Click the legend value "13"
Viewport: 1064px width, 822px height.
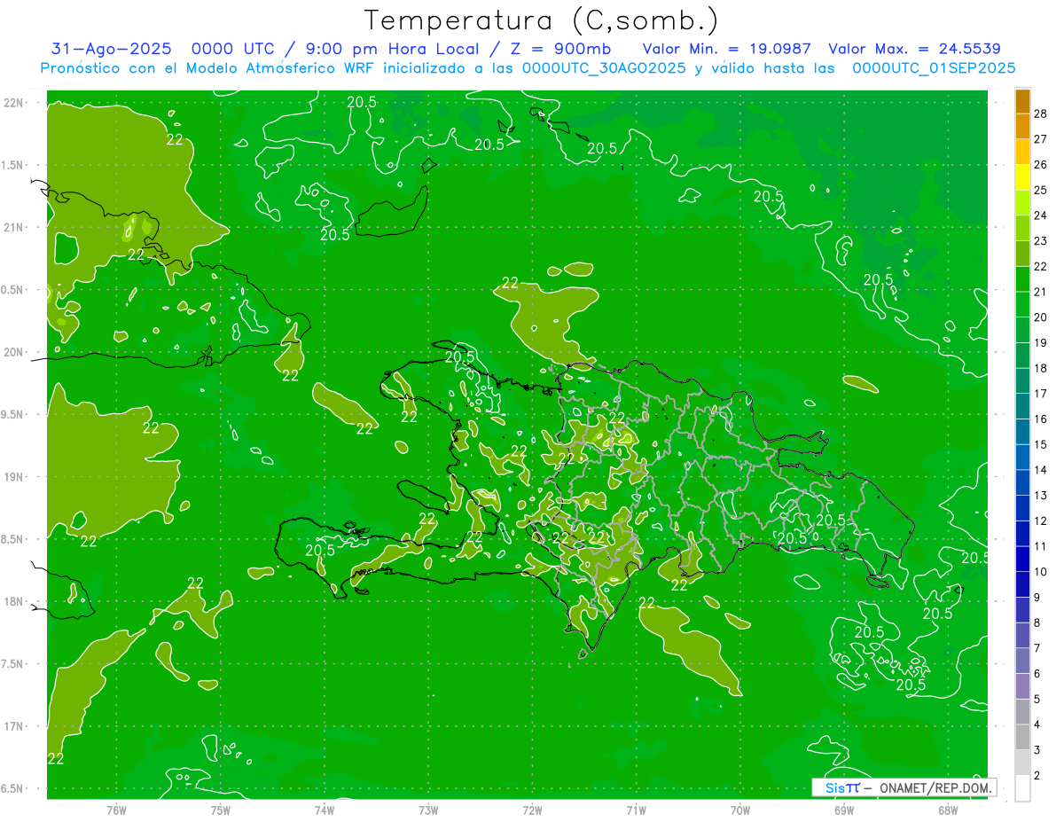click(x=1041, y=495)
